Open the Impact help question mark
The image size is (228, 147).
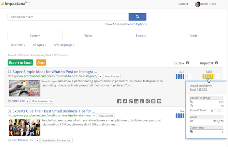pyautogui.click(x=217, y=63)
